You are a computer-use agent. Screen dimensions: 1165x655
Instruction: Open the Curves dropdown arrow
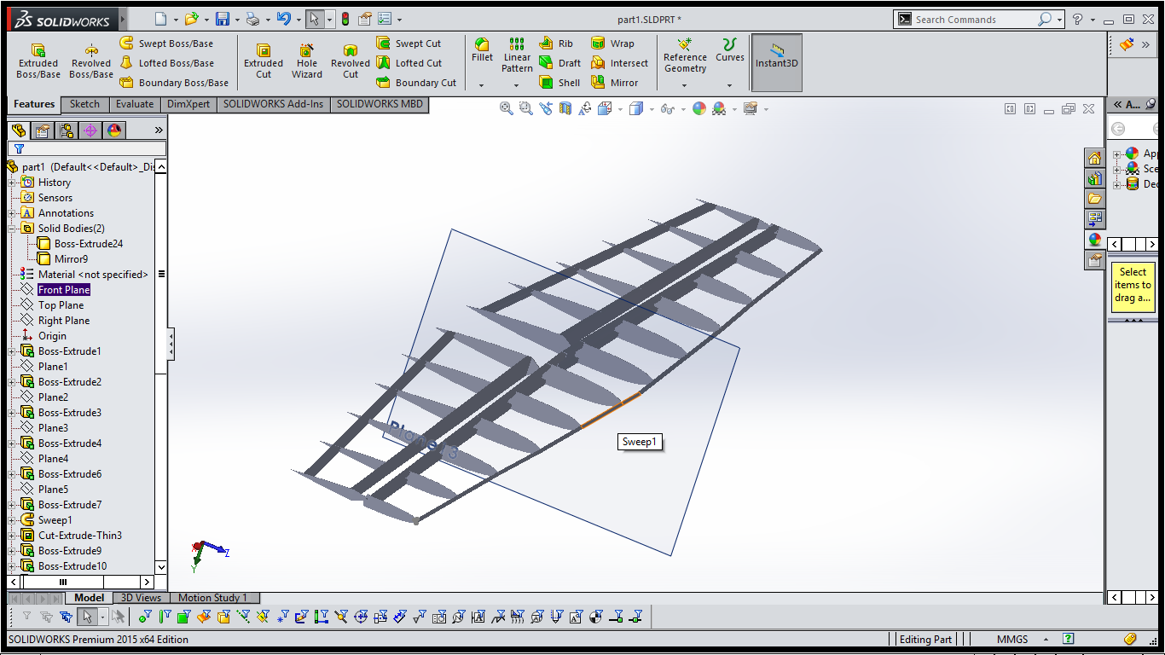[x=729, y=85]
